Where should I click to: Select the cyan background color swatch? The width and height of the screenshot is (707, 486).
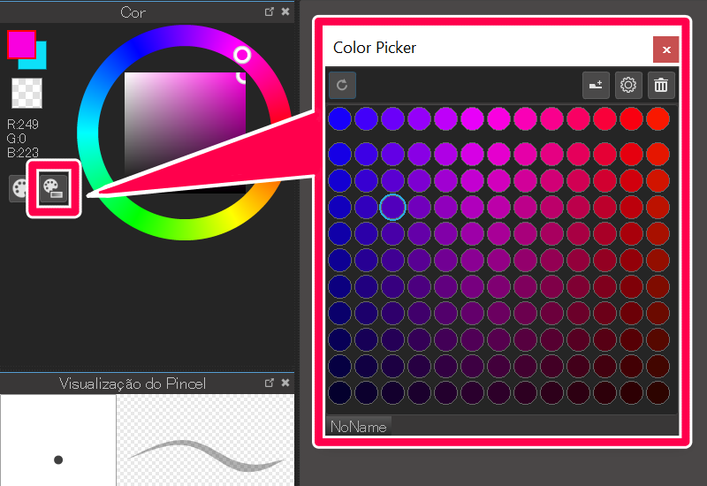[x=40, y=62]
